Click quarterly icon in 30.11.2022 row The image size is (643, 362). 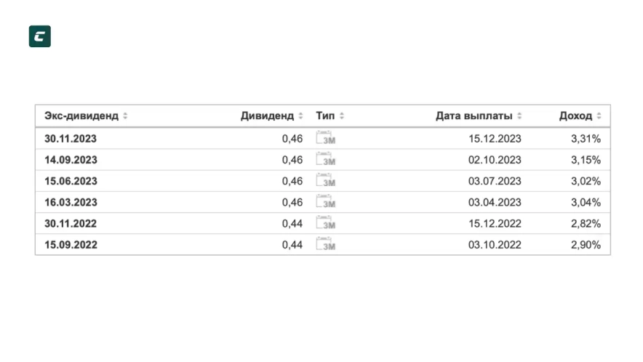326,223
